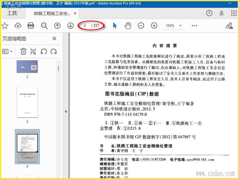The width and height of the screenshot is (239, 179).
Task: Share a link to the file
Action: tap(229, 26)
